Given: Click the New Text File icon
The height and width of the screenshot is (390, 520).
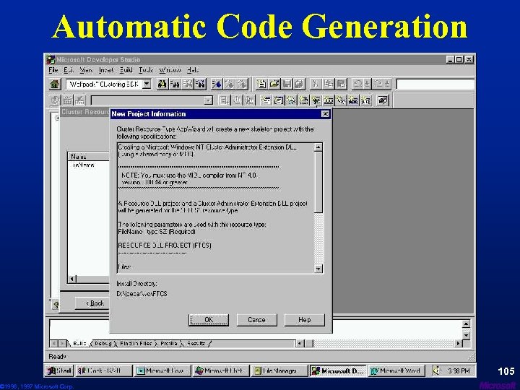Looking at the screenshot, I should tap(261, 84).
